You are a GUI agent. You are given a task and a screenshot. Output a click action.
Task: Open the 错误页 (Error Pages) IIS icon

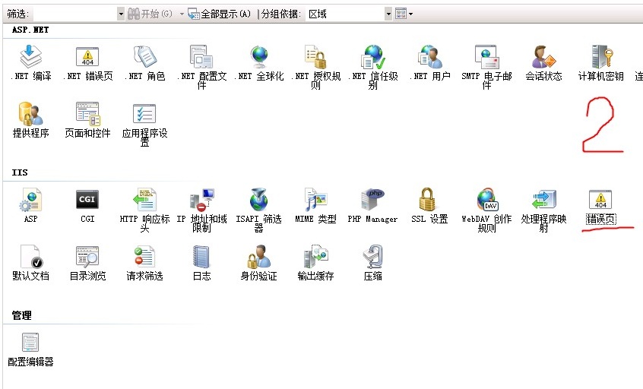(x=600, y=201)
